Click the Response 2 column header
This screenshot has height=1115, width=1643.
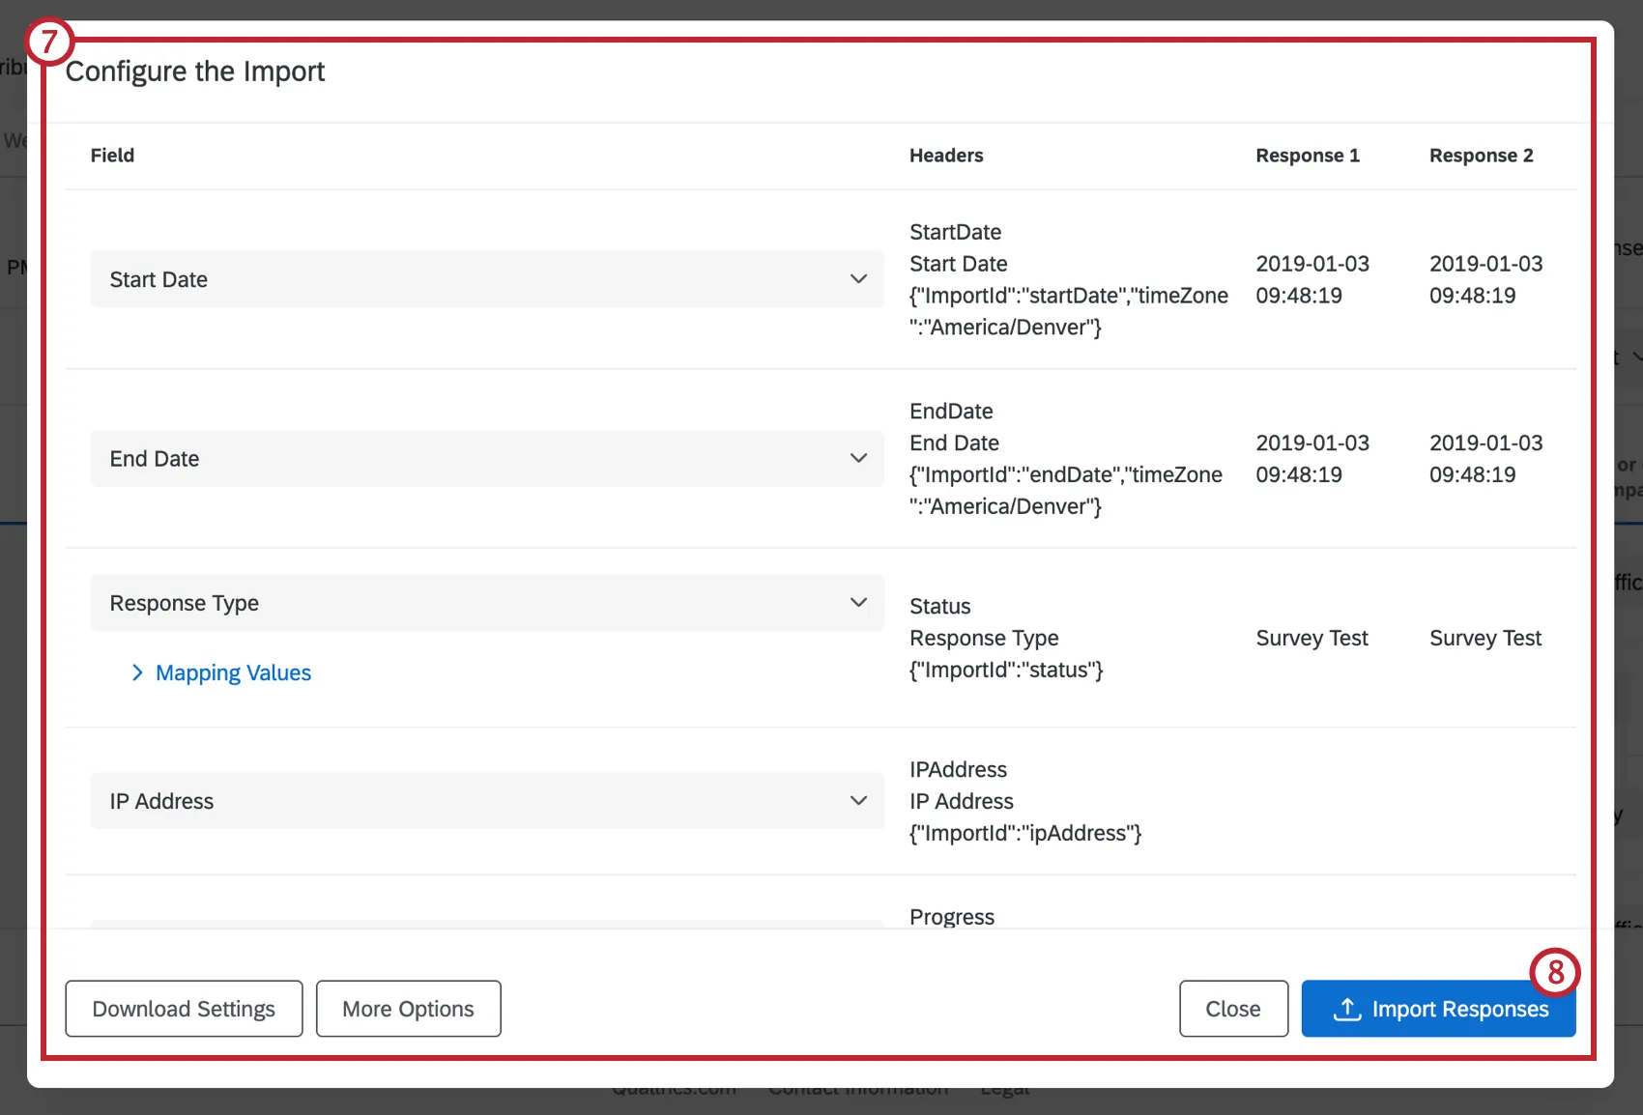1481,156
